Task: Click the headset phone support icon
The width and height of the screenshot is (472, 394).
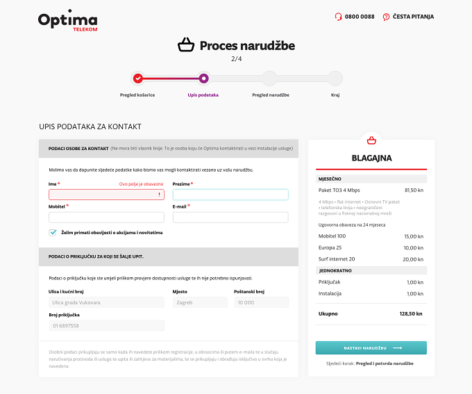Action: (x=338, y=17)
